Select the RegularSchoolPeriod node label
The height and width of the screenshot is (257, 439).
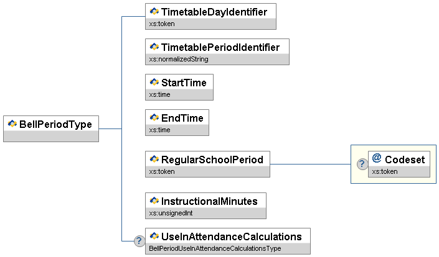click(212, 160)
